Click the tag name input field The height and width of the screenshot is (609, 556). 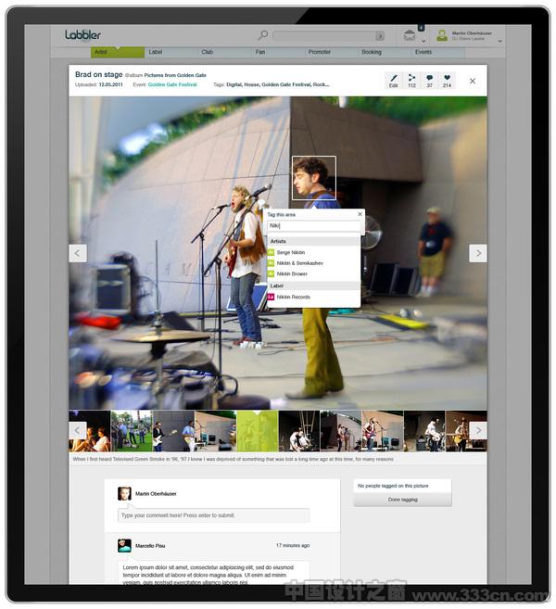point(314,225)
